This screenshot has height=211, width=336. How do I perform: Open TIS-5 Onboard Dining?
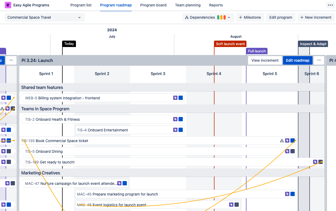click(x=158, y=151)
